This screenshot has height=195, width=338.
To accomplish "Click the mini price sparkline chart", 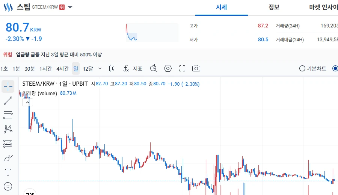I will [x=152, y=33].
